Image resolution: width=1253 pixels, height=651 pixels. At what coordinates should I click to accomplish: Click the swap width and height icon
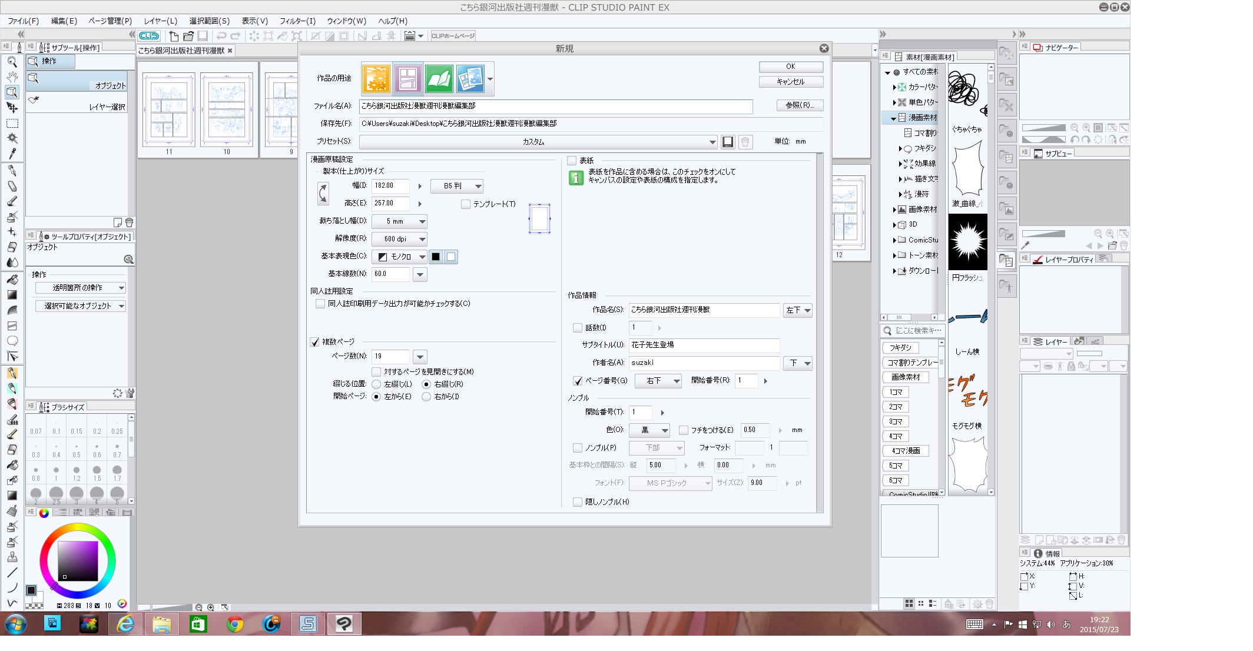click(x=323, y=194)
